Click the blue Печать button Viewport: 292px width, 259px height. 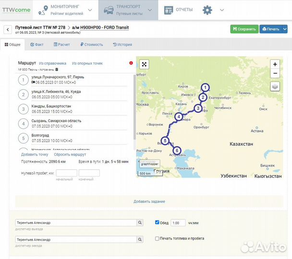(271, 29)
